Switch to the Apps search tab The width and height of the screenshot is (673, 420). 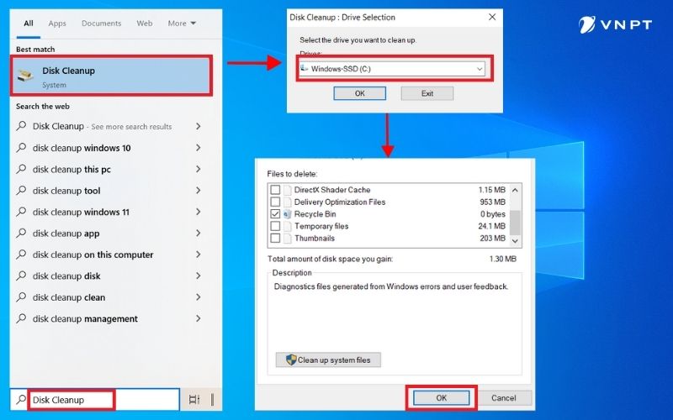[57, 24]
